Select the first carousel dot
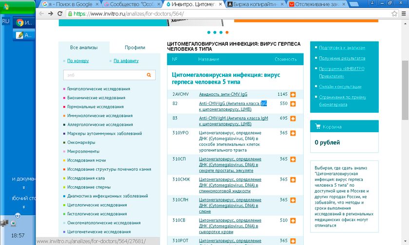Screen dimensions: 409x245 tap(208, 33)
